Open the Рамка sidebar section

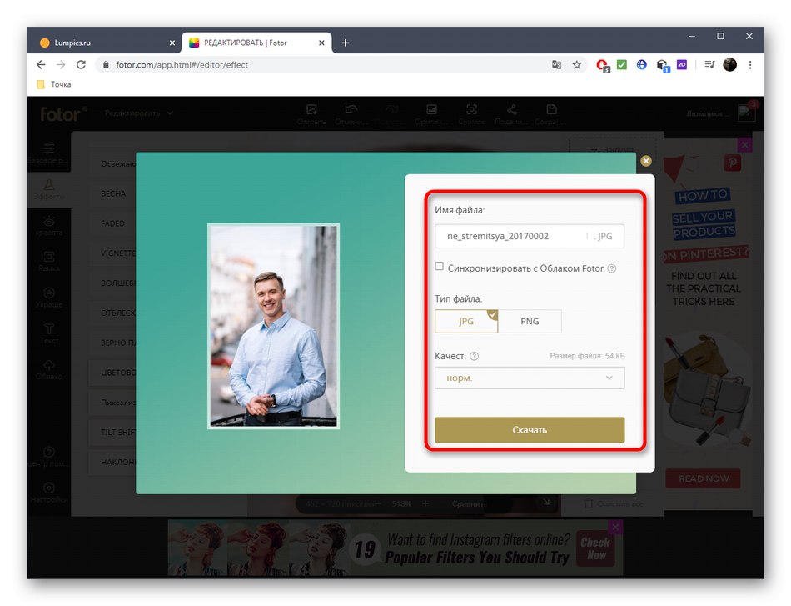coord(49,262)
